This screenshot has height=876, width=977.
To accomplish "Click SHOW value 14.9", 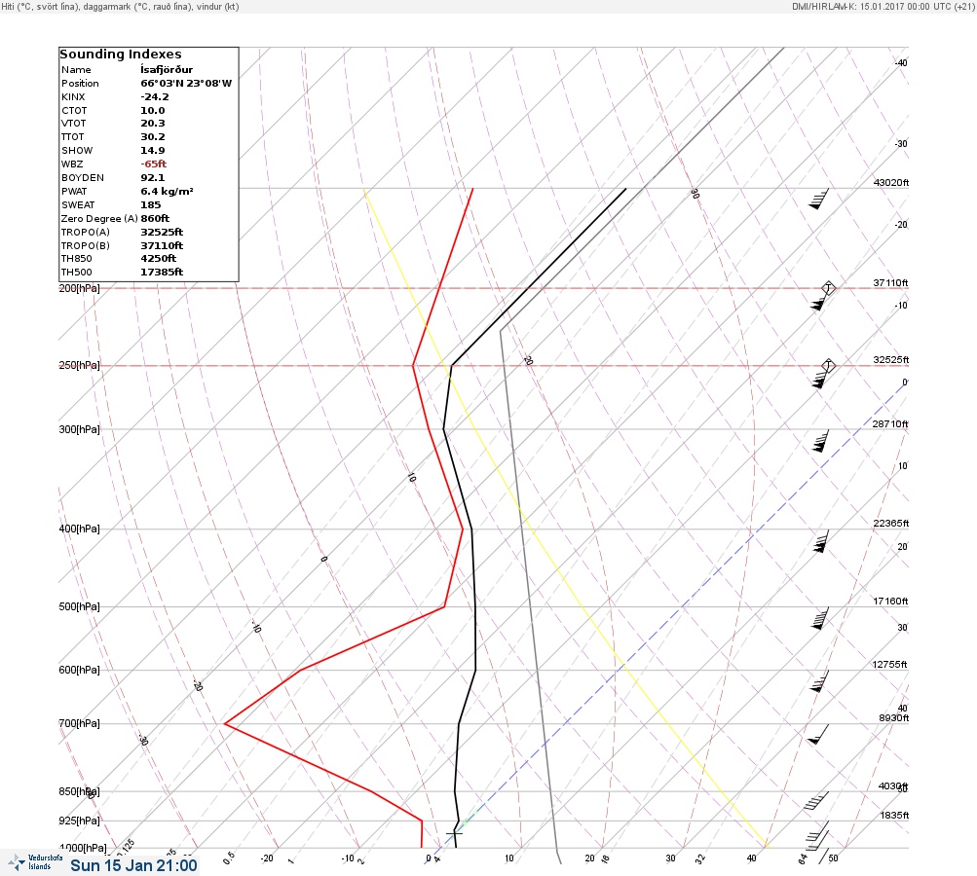I will point(153,151).
